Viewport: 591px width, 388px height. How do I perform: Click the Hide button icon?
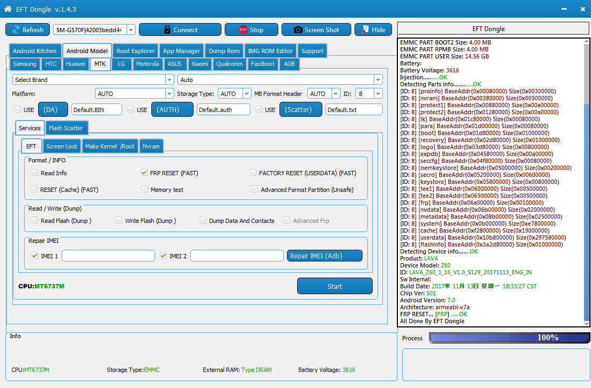click(365, 29)
